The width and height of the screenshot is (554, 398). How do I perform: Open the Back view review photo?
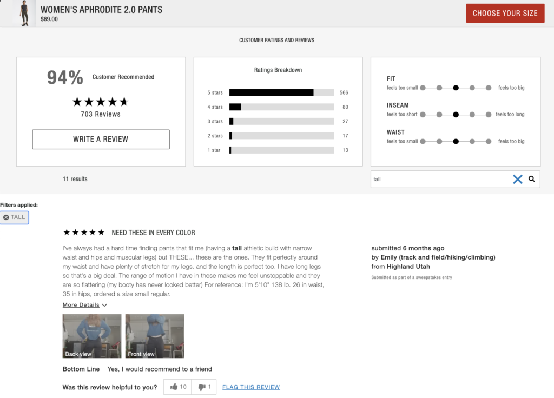pos(92,336)
